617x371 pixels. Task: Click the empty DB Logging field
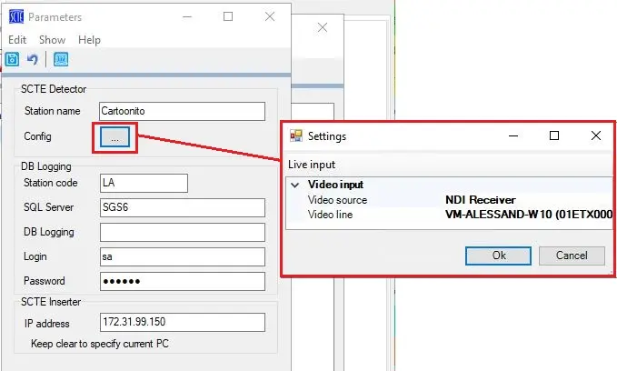pyautogui.click(x=181, y=232)
